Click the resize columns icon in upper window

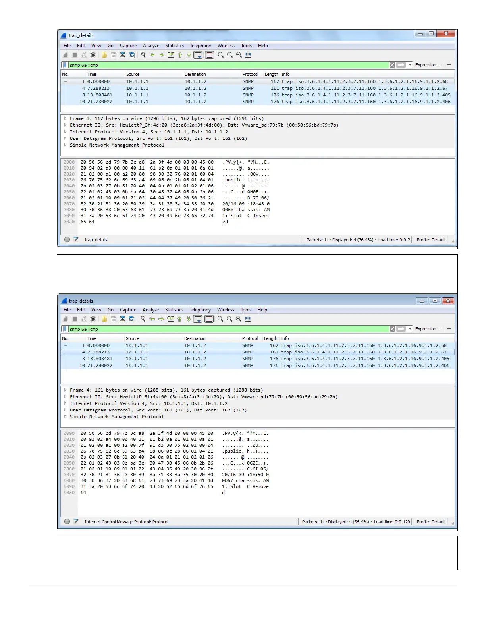248,55
